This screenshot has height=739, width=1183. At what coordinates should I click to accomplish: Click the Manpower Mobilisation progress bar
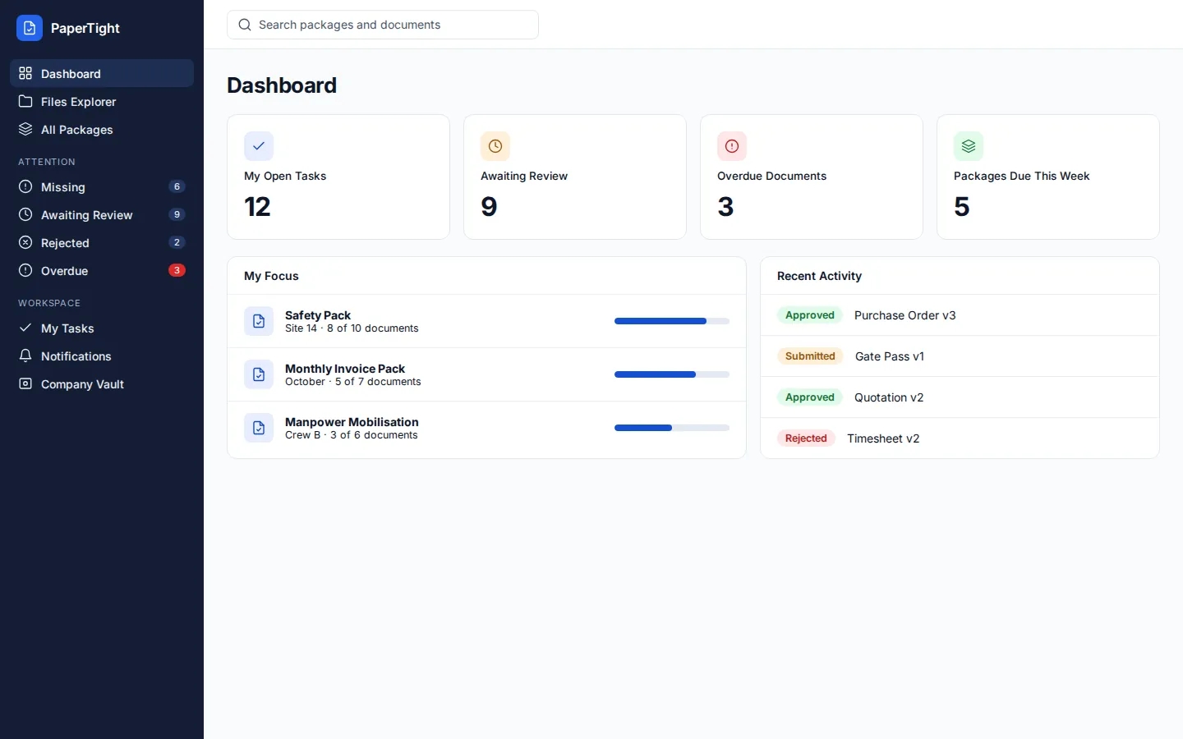pyautogui.click(x=672, y=428)
